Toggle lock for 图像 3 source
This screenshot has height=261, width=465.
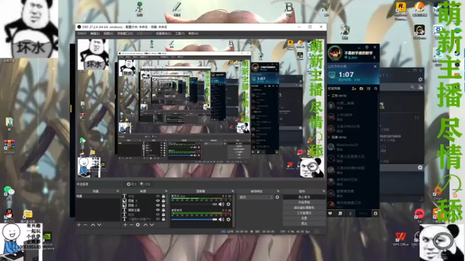[163, 201]
